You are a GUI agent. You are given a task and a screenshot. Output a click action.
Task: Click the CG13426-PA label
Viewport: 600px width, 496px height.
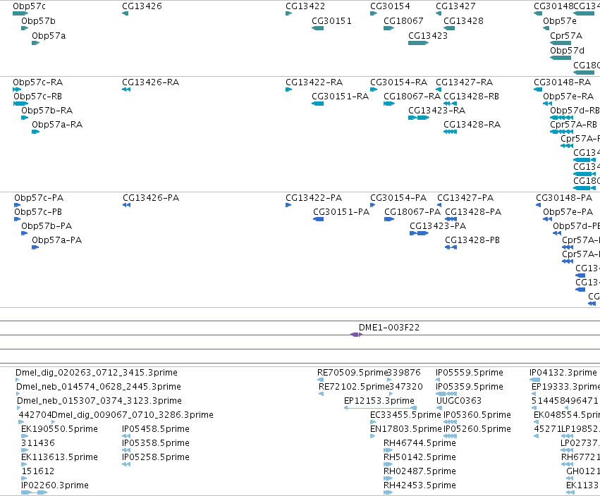tap(151, 198)
